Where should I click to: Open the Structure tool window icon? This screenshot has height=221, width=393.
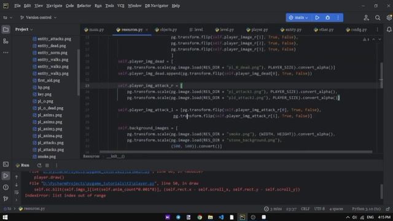(6, 41)
